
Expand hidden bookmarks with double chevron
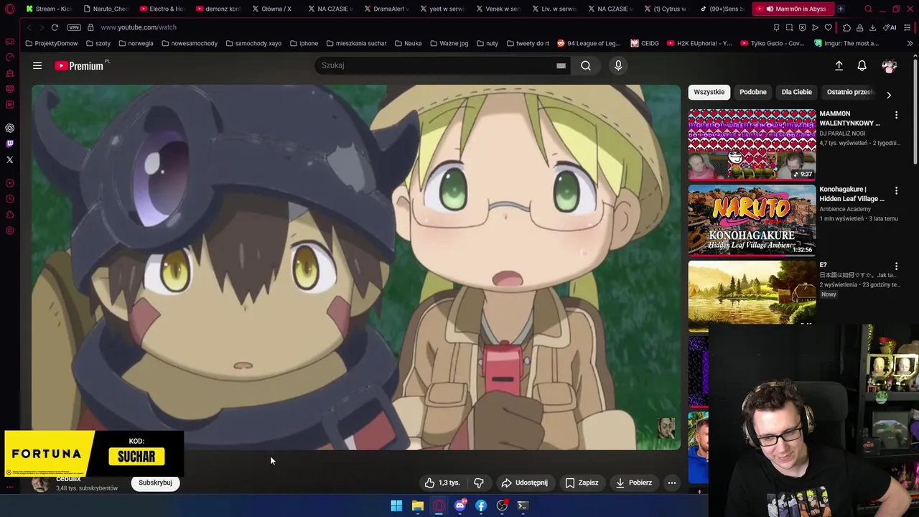tap(910, 43)
